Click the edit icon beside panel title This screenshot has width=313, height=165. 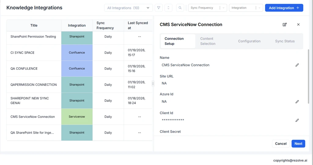(285, 25)
